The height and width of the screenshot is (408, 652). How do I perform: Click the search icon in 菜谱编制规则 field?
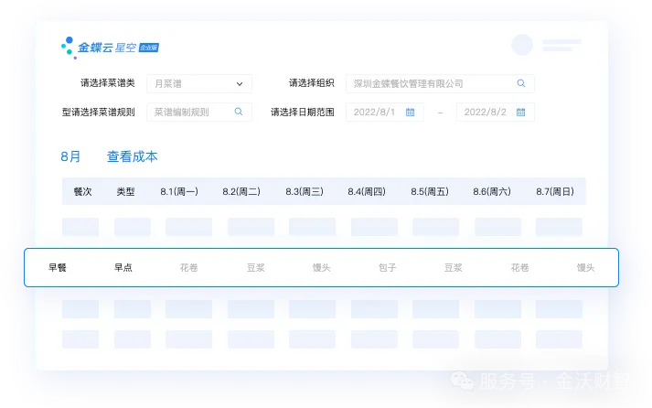click(x=239, y=112)
